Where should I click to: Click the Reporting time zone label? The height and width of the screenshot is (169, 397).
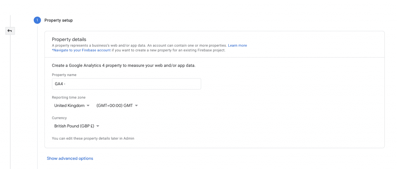point(69,98)
